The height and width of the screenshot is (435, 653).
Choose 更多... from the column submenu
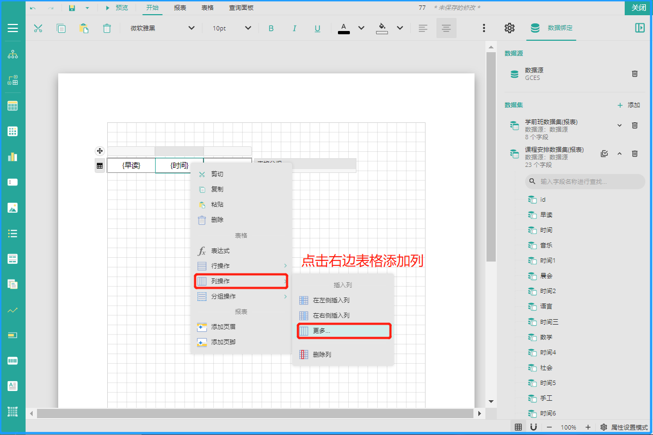tap(343, 331)
